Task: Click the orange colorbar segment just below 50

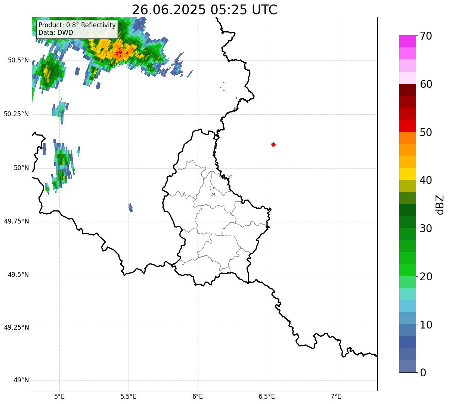Action: coord(407,138)
